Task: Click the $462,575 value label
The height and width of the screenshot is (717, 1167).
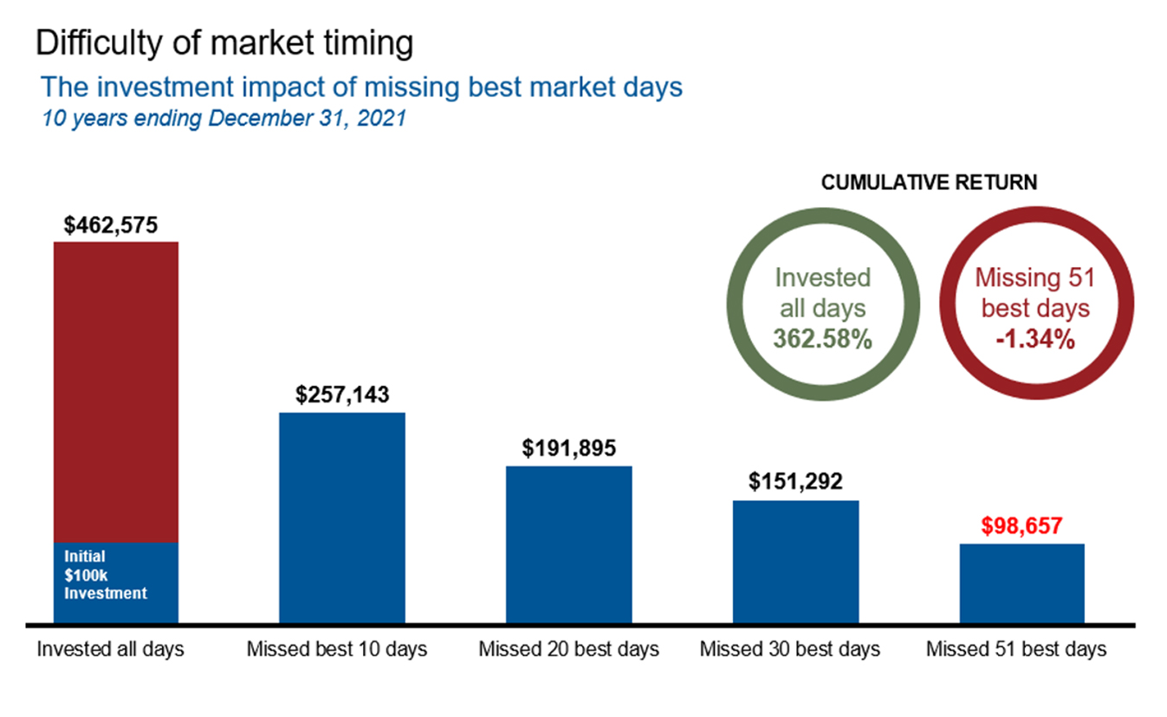Action: [111, 226]
